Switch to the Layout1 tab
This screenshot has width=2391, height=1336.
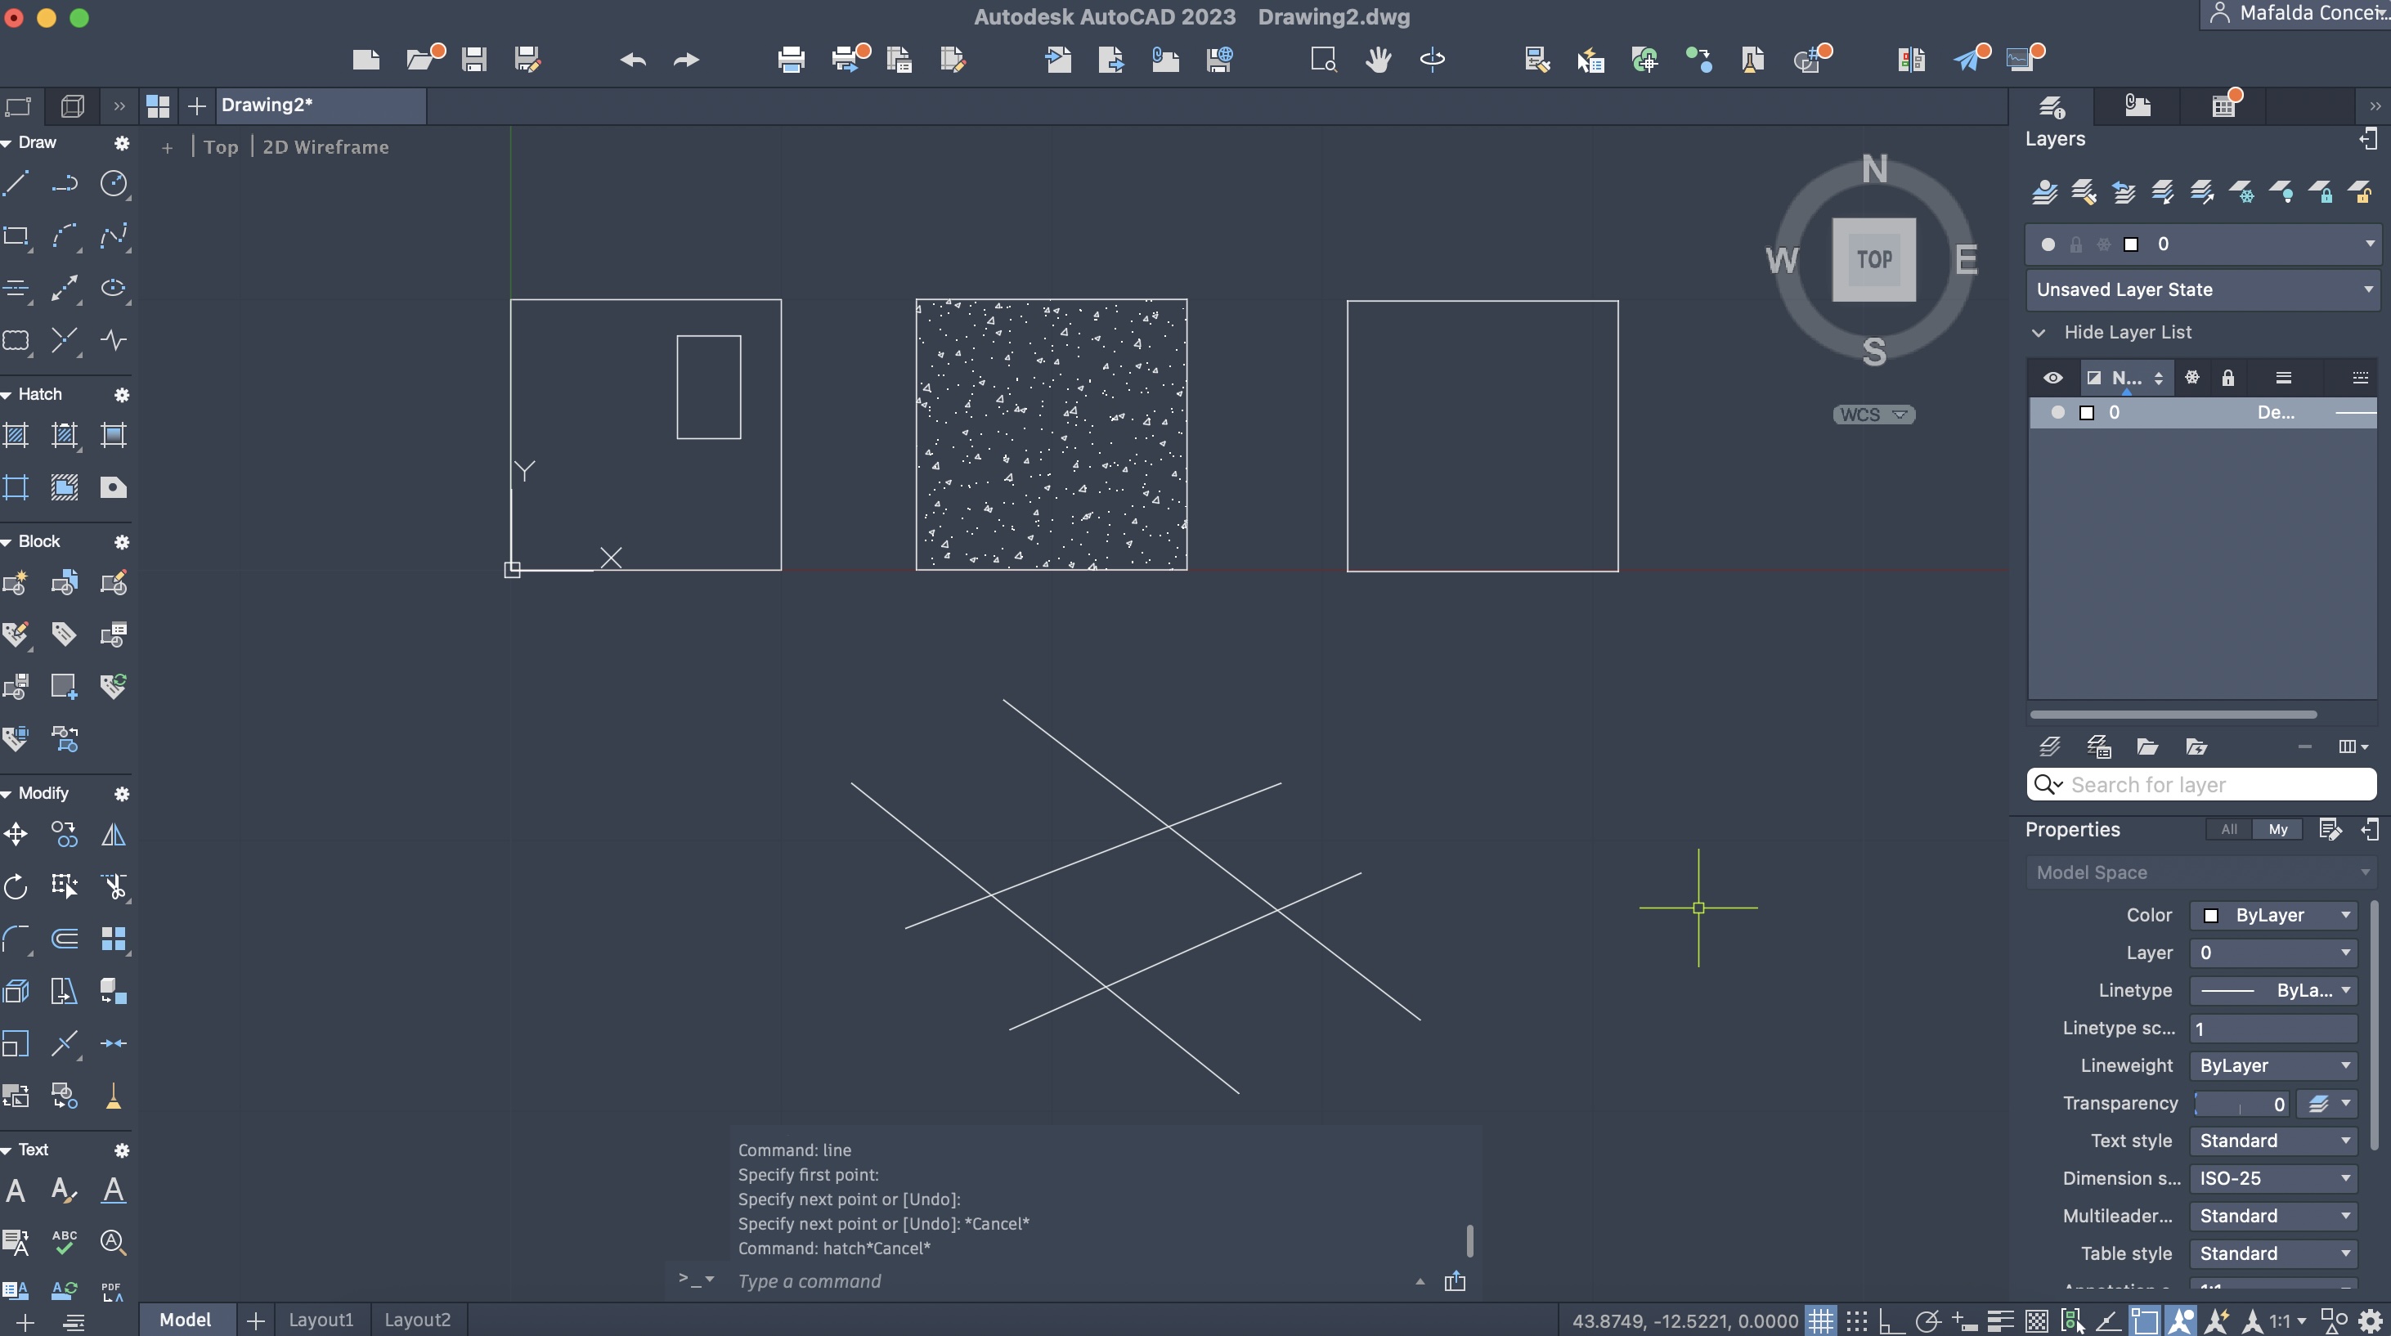click(321, 1320)
